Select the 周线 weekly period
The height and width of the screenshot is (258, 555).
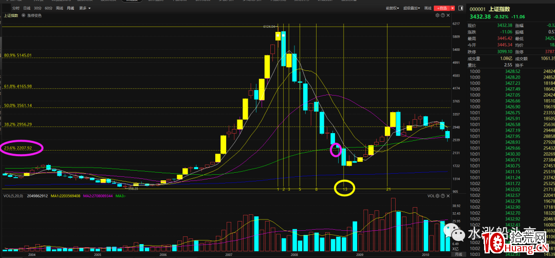[x=60, y=8]
